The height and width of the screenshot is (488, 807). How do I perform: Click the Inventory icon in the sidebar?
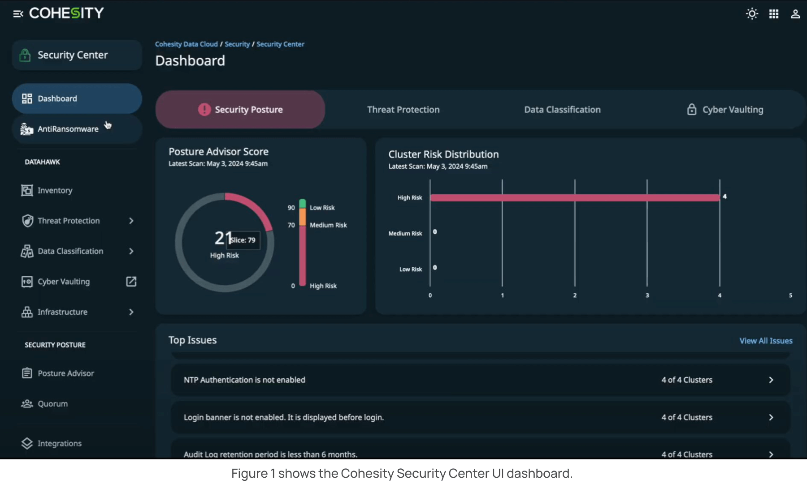tap(27, 190)
